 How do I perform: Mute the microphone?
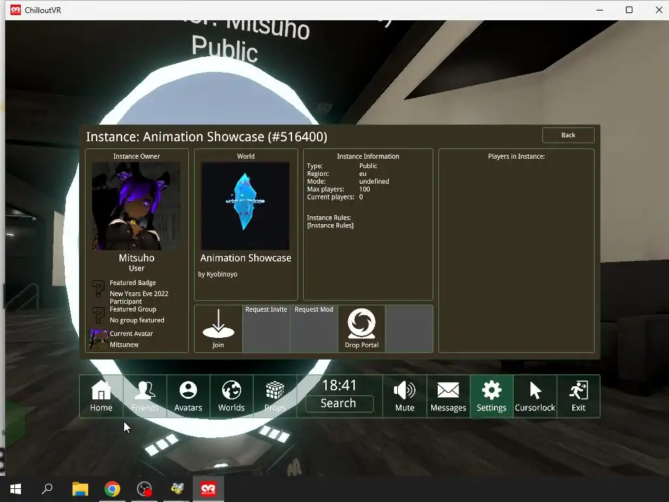tap(404, 396)
